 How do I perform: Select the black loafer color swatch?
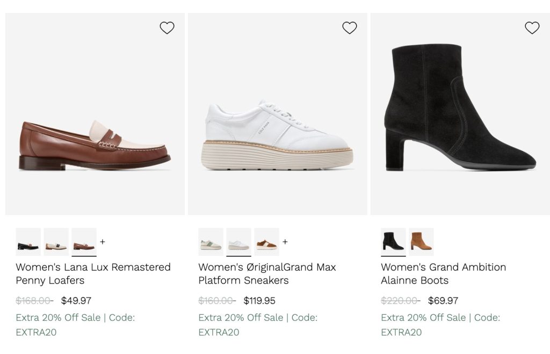pos(28,242)
